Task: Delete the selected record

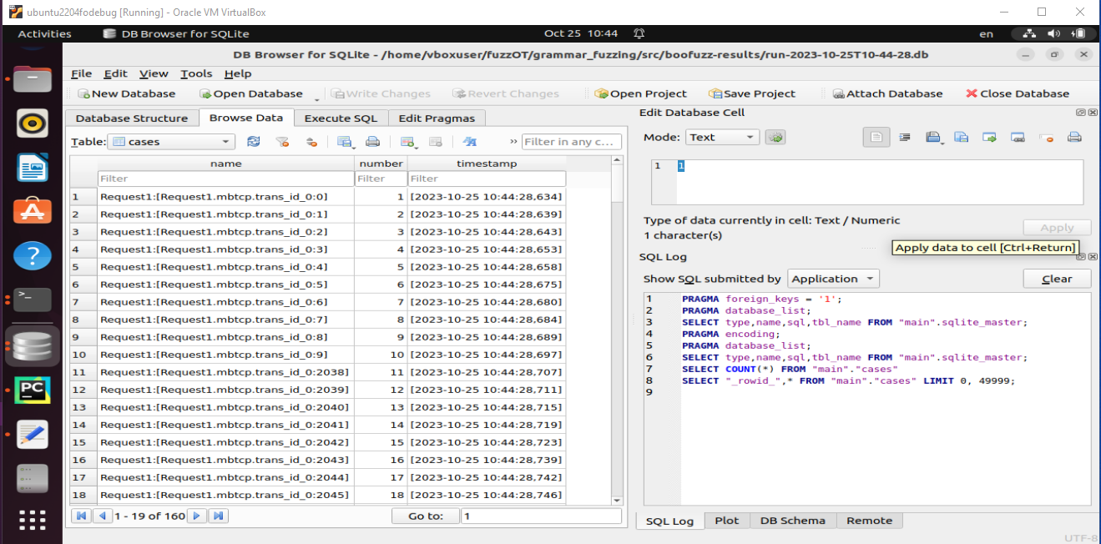Action: pos(434,141)
